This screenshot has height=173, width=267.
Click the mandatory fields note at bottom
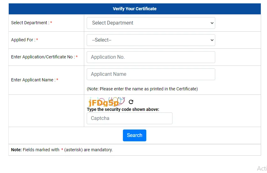[x=62, y=150]
